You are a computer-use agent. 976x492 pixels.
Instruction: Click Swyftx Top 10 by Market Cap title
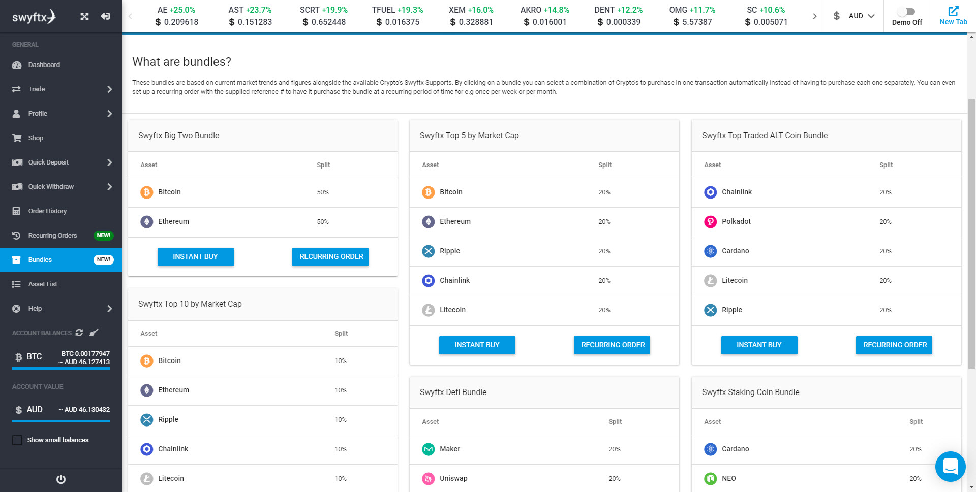click(x=190, y=304)
